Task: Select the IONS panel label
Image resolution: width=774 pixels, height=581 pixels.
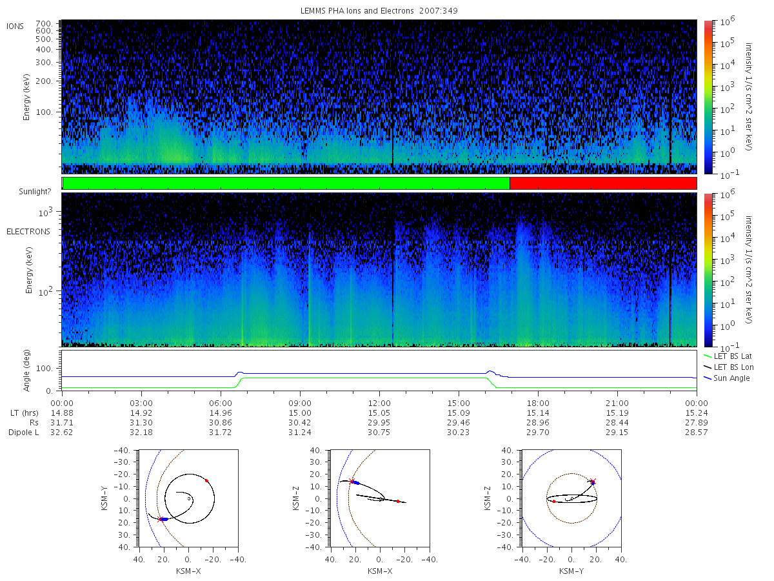Action: [x=15, y=26]
